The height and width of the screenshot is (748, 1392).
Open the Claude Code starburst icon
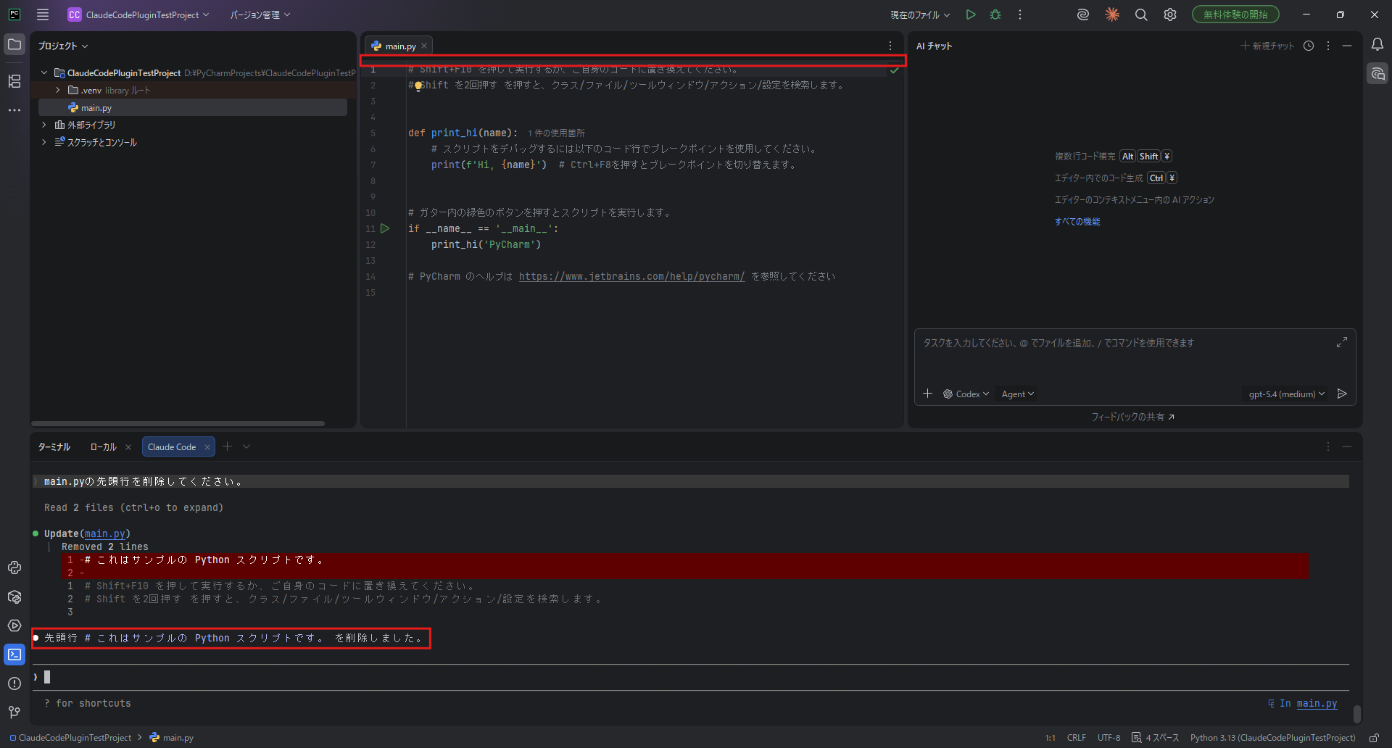[1111, 14]
